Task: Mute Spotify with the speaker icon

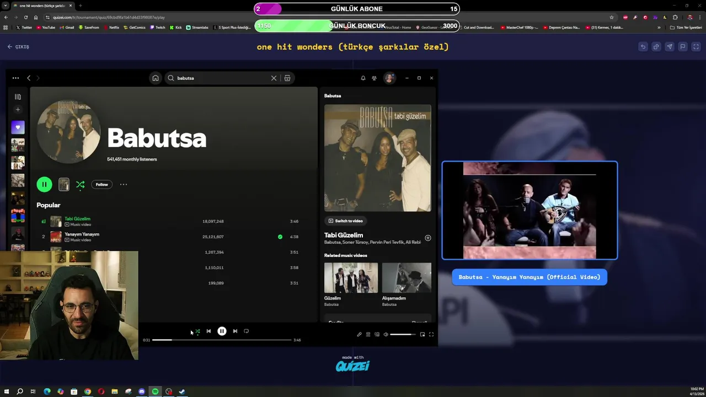Action: [x=386, y=334]
